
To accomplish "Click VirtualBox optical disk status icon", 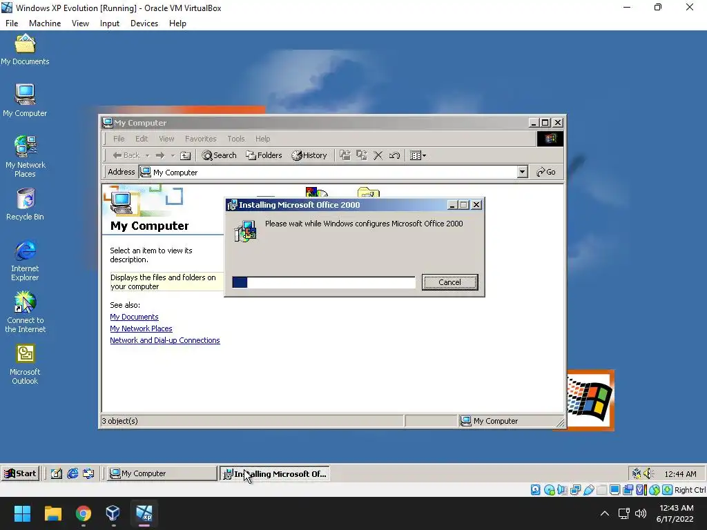I will coord(549,489).
